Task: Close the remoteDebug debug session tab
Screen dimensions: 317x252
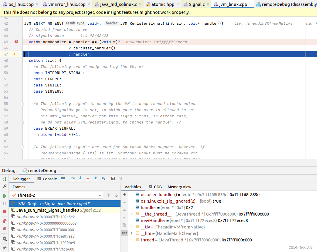Action: [60, 171]
